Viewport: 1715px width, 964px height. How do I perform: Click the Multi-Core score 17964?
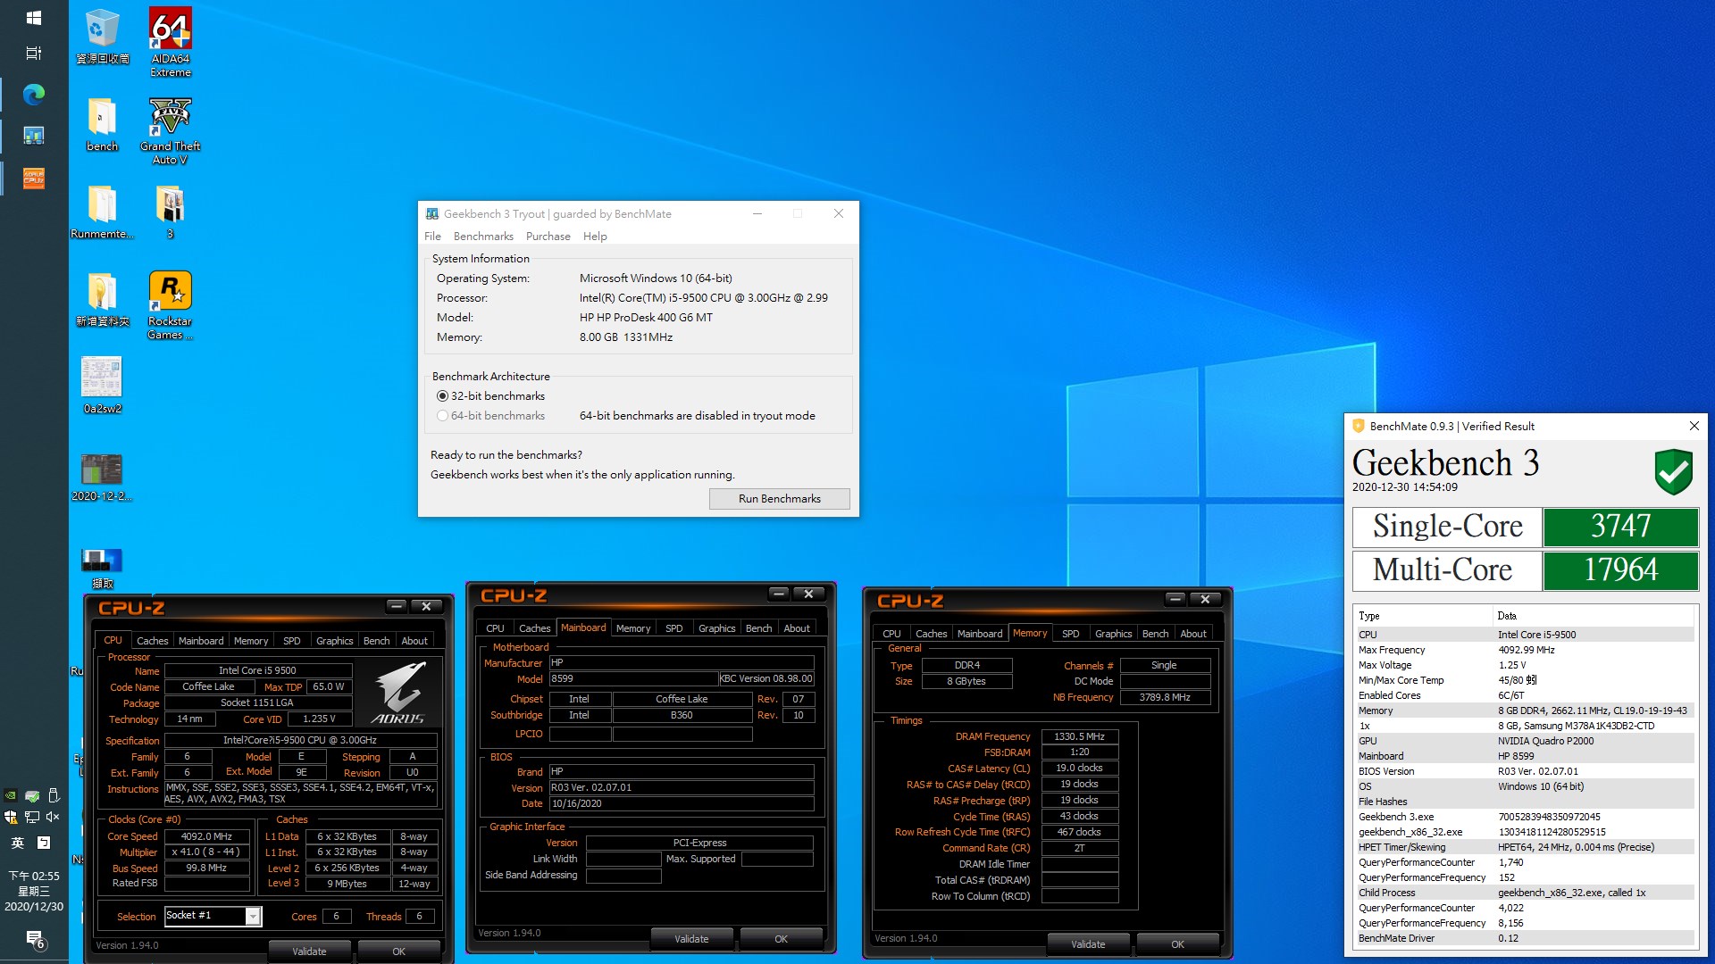[x=1620, y=570]
